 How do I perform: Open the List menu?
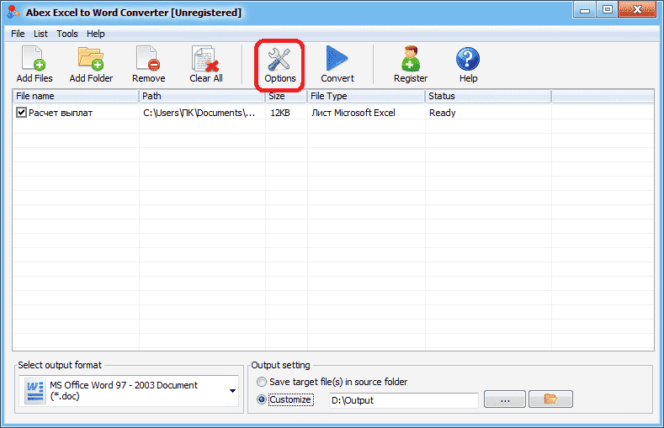tap(40, 34)
